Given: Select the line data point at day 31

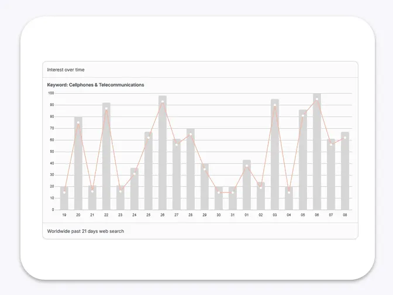Looking at the screenshot, I should click(233, 193).
